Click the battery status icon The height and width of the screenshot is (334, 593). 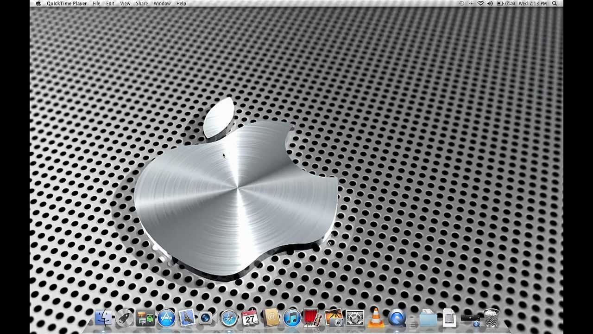click(500, 3)
